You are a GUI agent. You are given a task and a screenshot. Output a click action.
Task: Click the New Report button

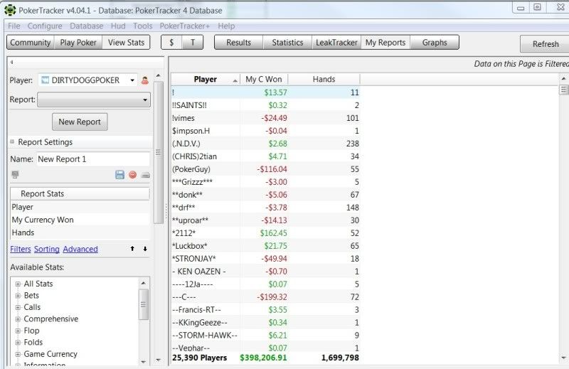click(x=80, y=122)
